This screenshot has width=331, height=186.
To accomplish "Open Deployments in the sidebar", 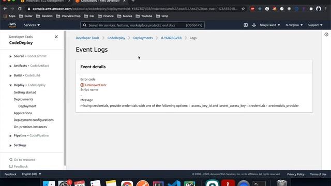I will pos(23,99).
